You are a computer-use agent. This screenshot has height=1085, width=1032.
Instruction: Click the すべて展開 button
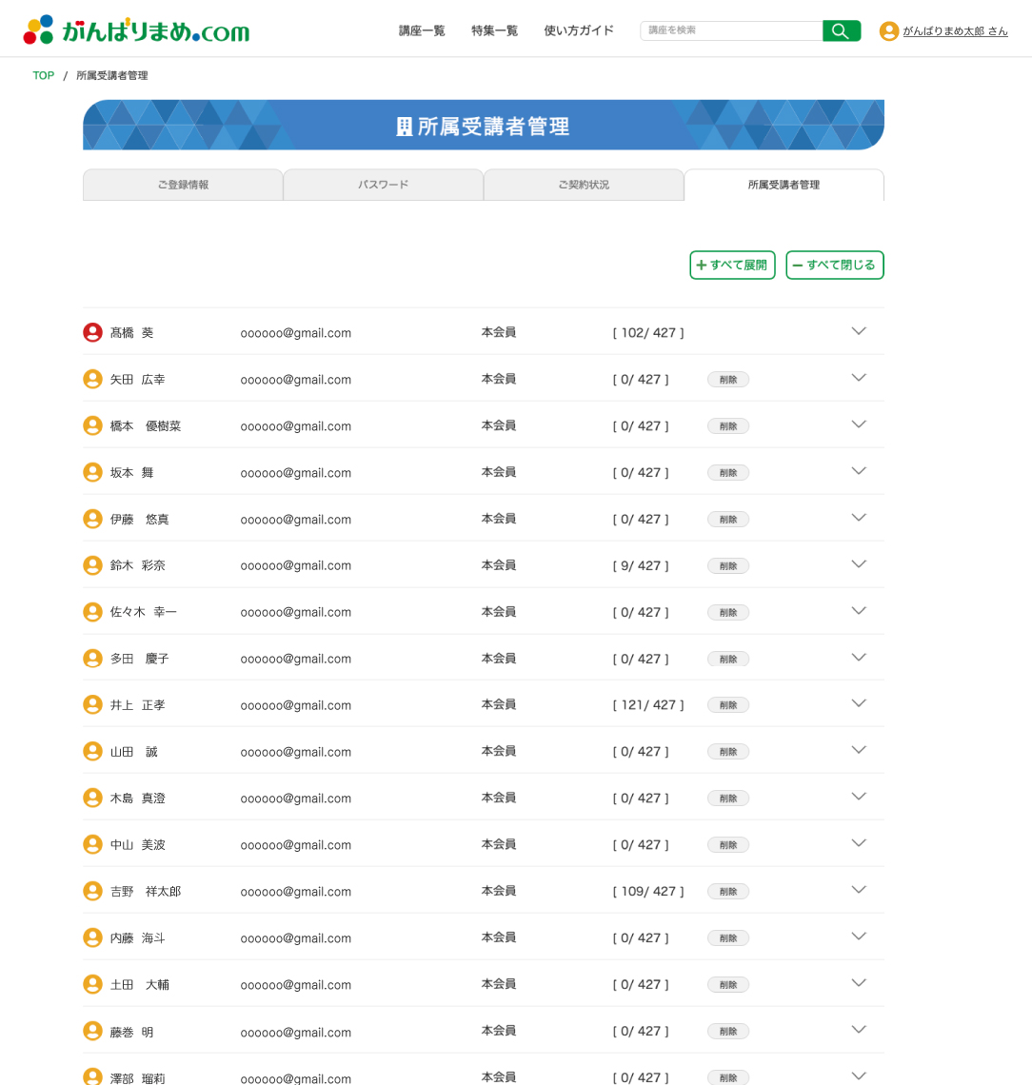click(732, 265)
